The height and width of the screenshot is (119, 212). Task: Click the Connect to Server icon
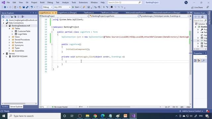point(15,17)
